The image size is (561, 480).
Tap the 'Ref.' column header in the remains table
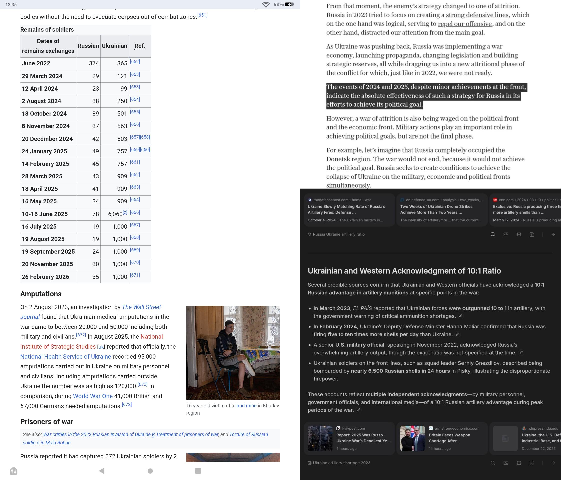pyautogui.click(x=140, y=46)
